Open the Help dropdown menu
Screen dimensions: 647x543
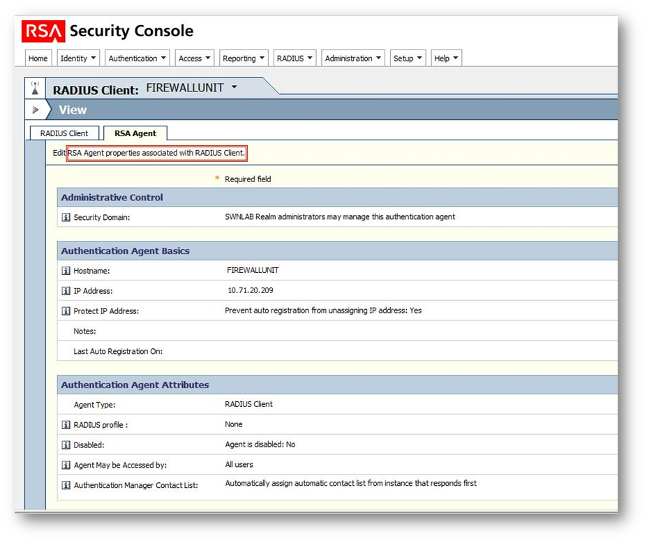tap(446, 58)
